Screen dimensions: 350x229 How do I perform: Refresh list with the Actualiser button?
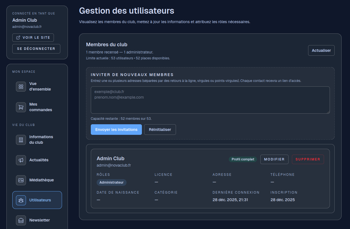[x=321, y=51]
